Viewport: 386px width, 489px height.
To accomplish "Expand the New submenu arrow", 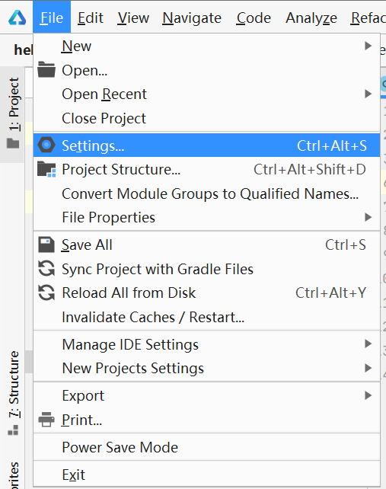I will click(368, 46).
